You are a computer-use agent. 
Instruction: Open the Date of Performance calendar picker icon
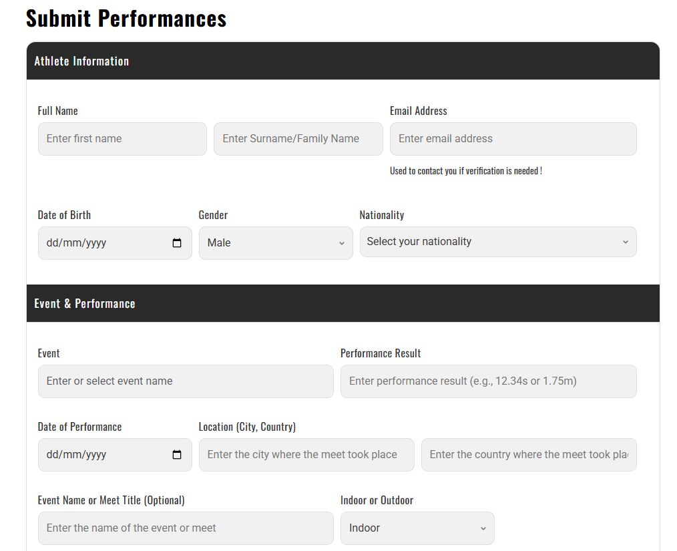[177, 455]
